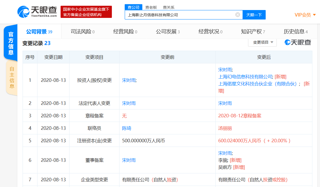The height and width of the screenshot is (187, 320).
Task: Click the 变更日期 column header
Action: tap(53, 57)
